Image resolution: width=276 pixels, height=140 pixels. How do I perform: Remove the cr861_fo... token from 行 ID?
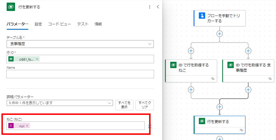[x=37, y=59]
